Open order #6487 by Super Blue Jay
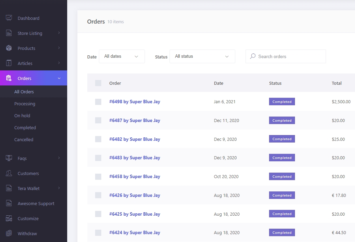This screenshot has height=242, width=355. pyautogui.click(x=134, y=120)
